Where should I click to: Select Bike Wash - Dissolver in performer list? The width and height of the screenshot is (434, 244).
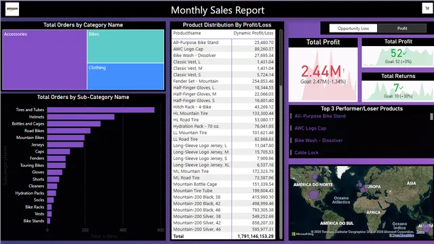(319, 140)
